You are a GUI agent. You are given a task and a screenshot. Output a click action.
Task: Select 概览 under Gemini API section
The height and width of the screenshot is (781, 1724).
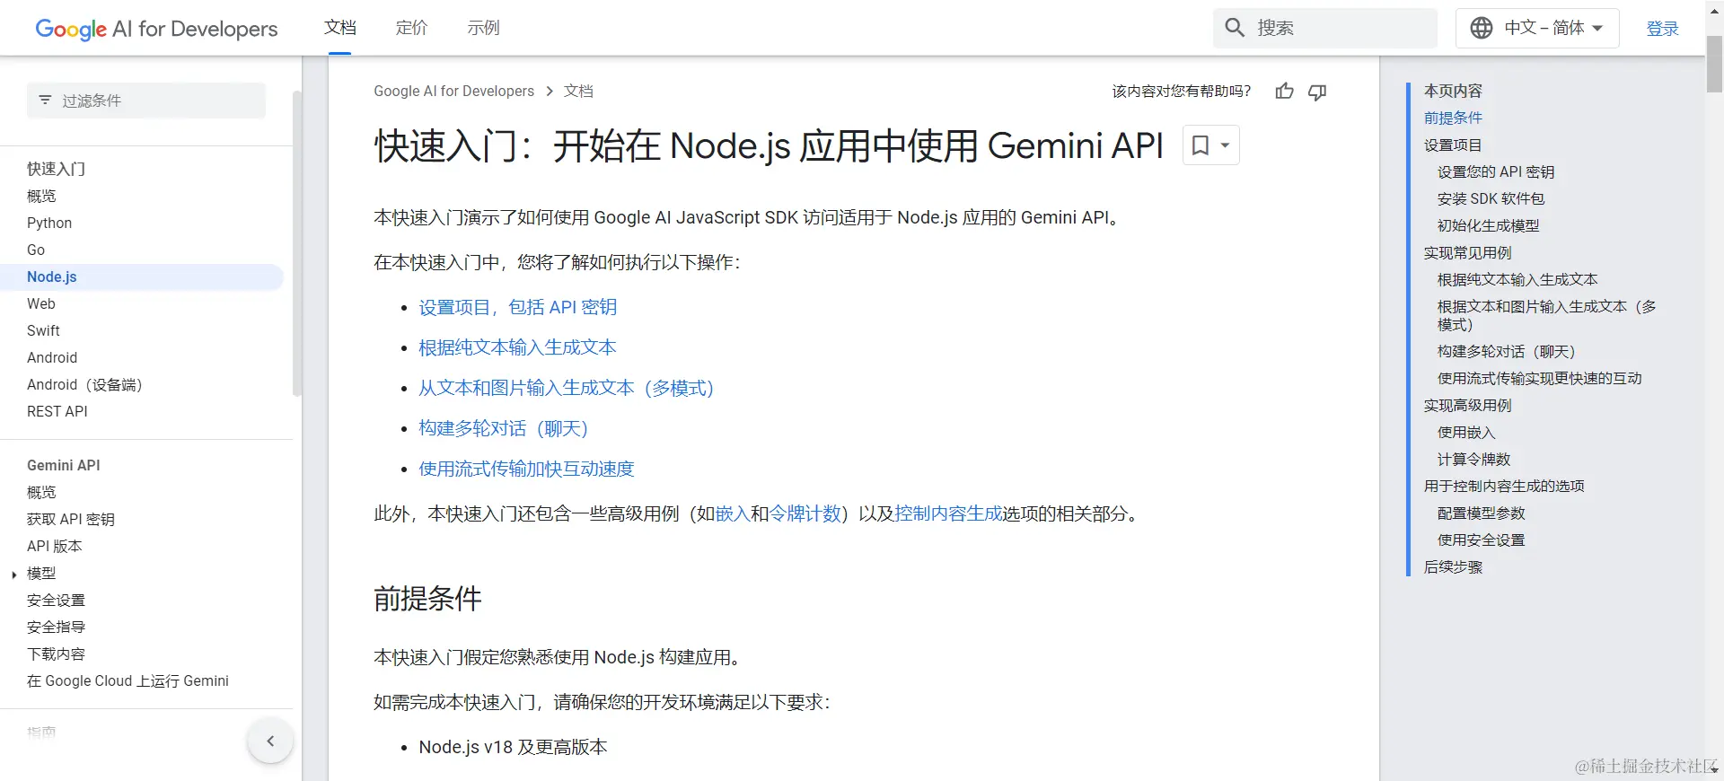tap(41, 492)
